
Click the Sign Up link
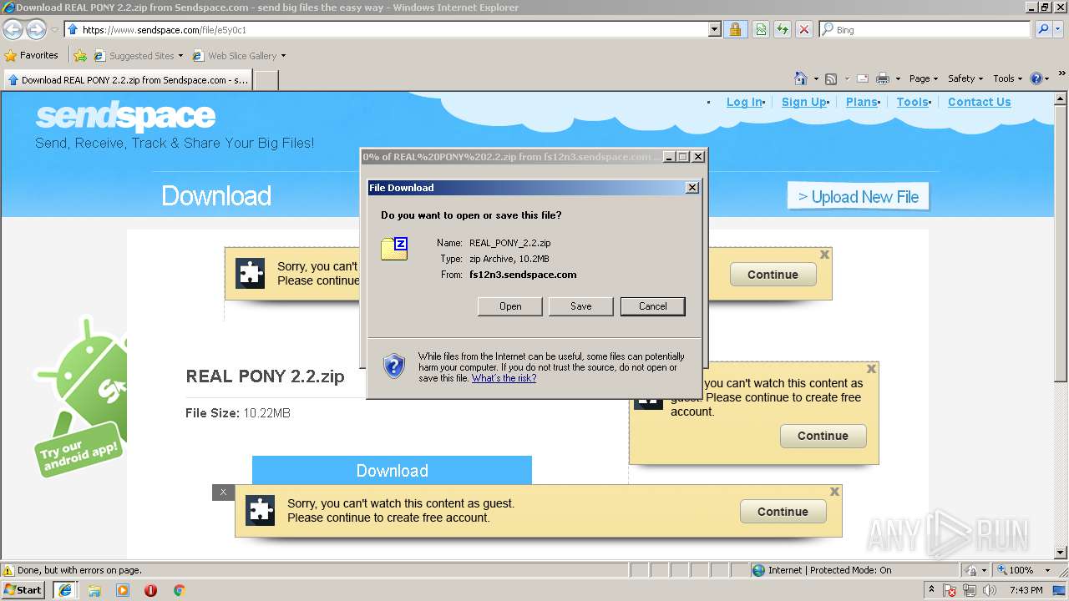click(803, 102)
